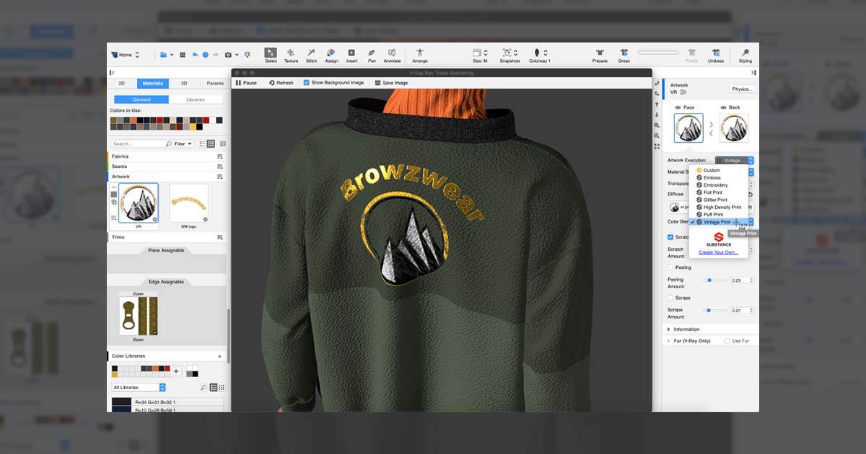This screenshot has width=866, height=454.
Task: Open the Colorway 1 selector
Action: 539,55
